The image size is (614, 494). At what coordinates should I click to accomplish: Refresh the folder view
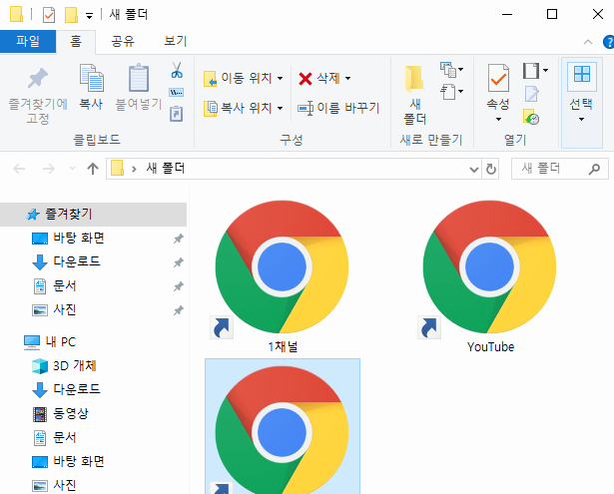pos(490,169)
